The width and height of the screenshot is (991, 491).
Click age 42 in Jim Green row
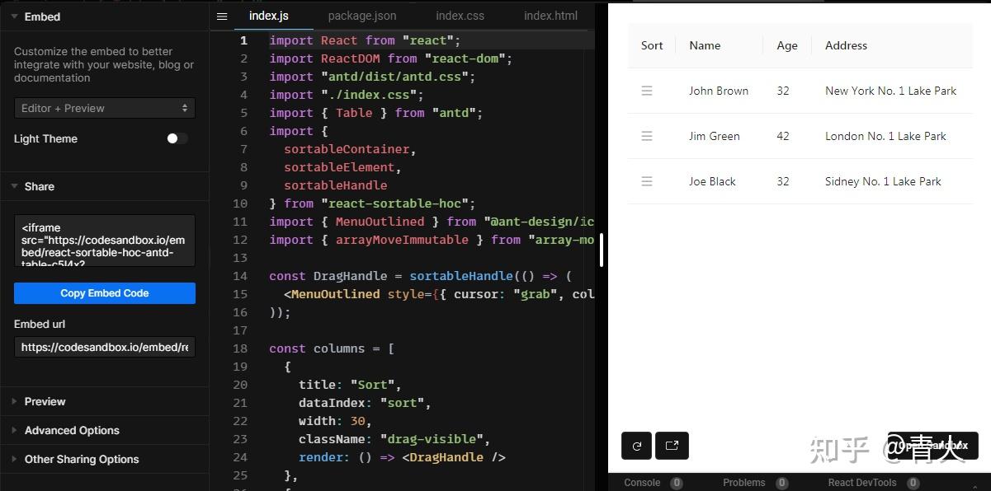783,136
